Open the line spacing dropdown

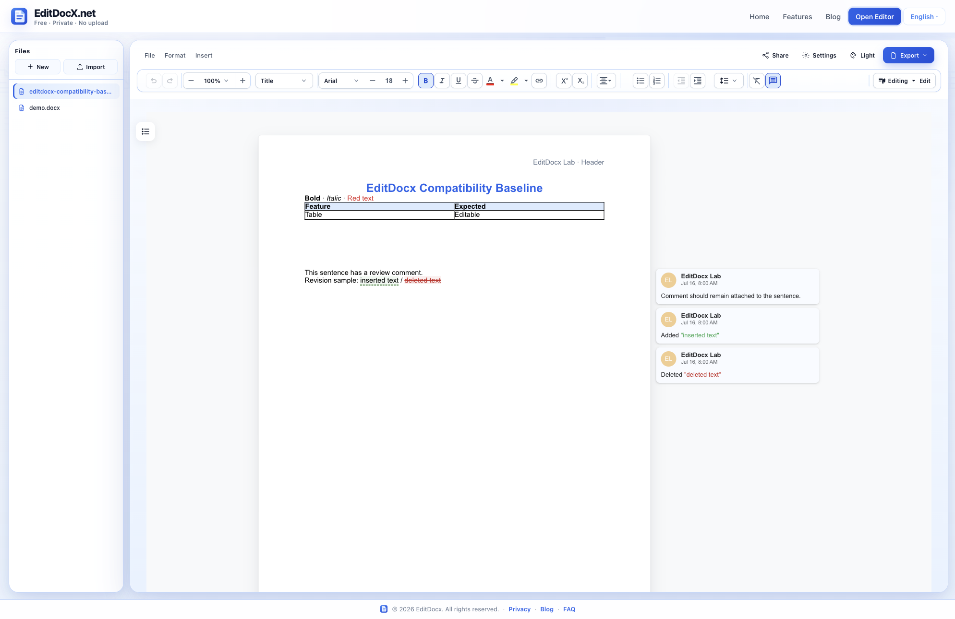[728, 81]
